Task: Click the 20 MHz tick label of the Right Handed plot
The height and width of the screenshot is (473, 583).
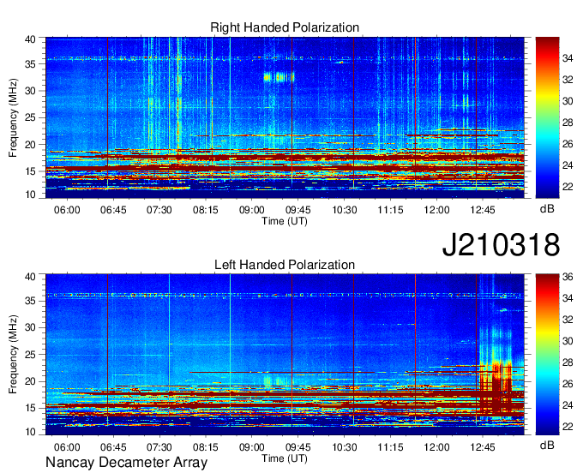Action: coord(30,145)
